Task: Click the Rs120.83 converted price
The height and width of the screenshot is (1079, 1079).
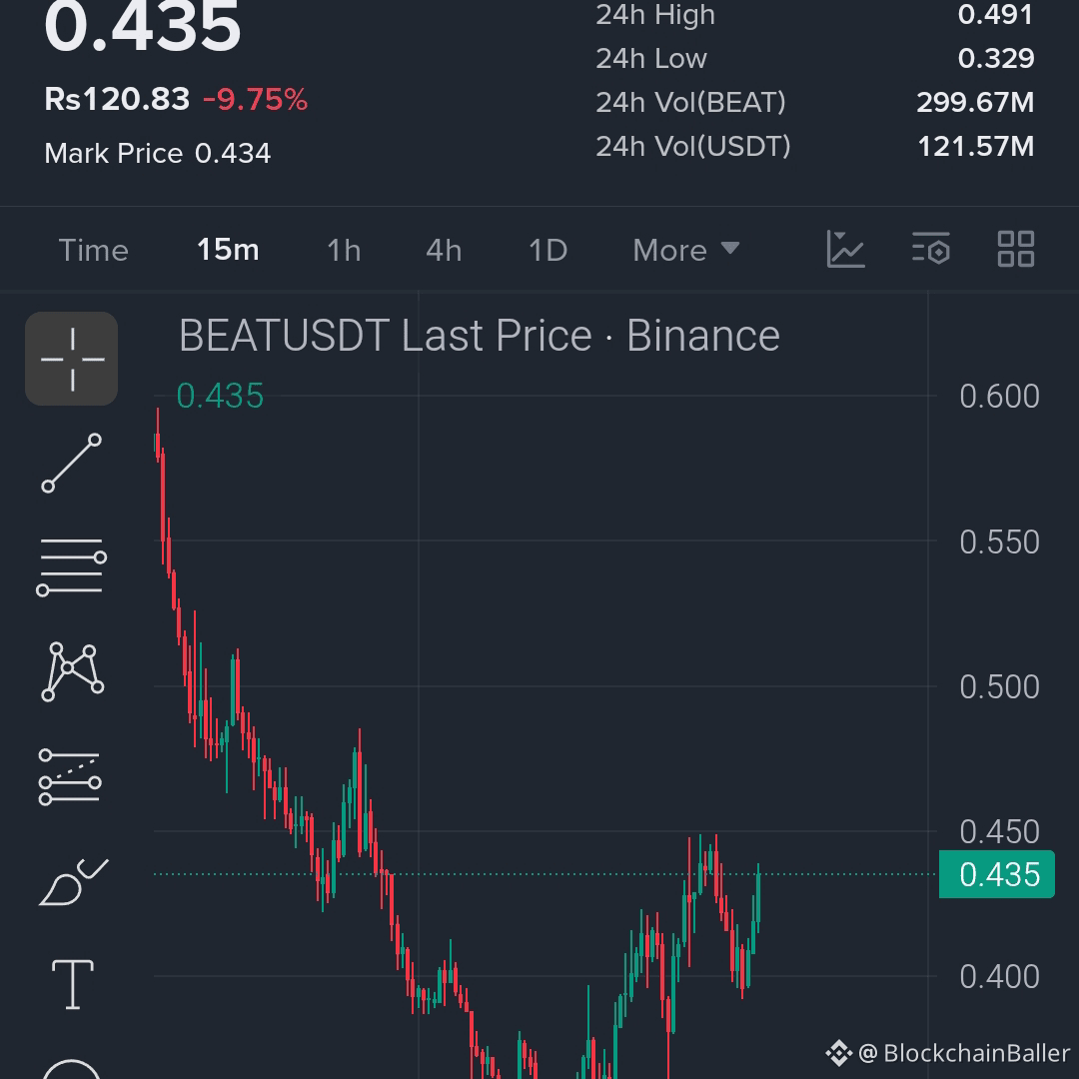Action: point(117,99)
